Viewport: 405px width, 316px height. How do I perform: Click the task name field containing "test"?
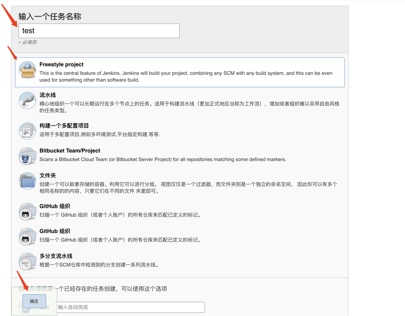pos(99,31)
